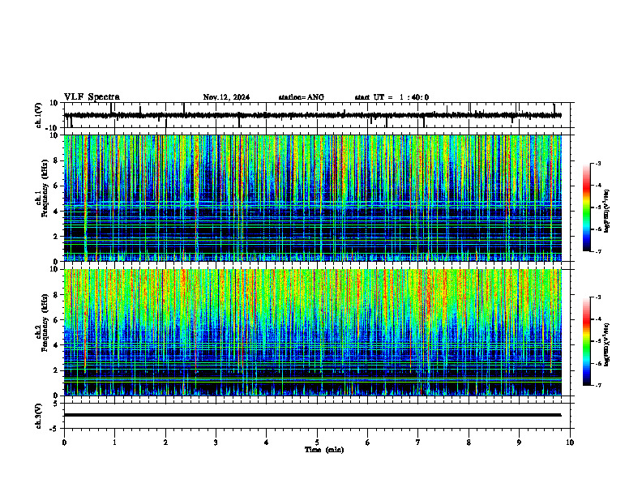The image size is (642, 496).
Task: Click the "ch.1(V)" waveform axis label
Action: (x=38, y=115)
